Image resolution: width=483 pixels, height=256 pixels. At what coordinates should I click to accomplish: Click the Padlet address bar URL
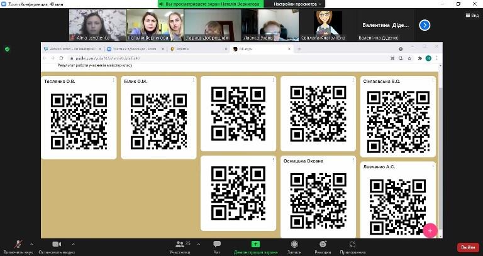pos(108,58)
